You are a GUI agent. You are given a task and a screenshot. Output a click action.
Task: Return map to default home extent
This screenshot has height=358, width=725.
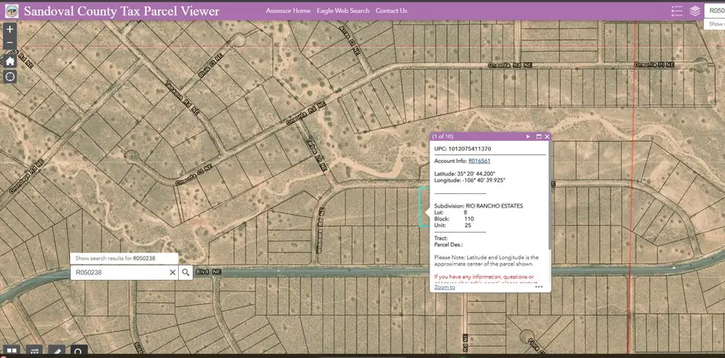click(10, 61)
